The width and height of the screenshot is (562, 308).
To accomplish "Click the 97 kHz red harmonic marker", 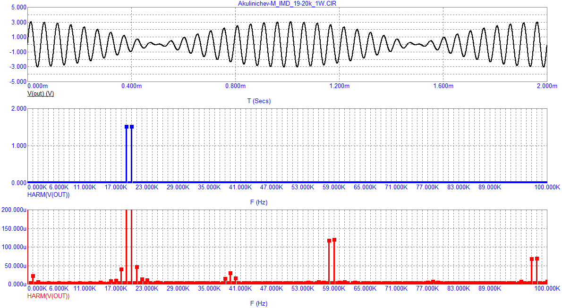I will click(531, 259).
